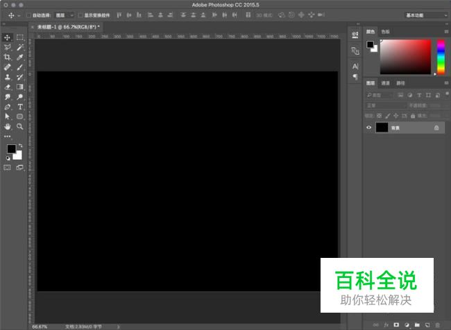Screen dimensions: 451x330
Task: Select the Rectangular Marquee tool
Action: [x=20, y=37]
